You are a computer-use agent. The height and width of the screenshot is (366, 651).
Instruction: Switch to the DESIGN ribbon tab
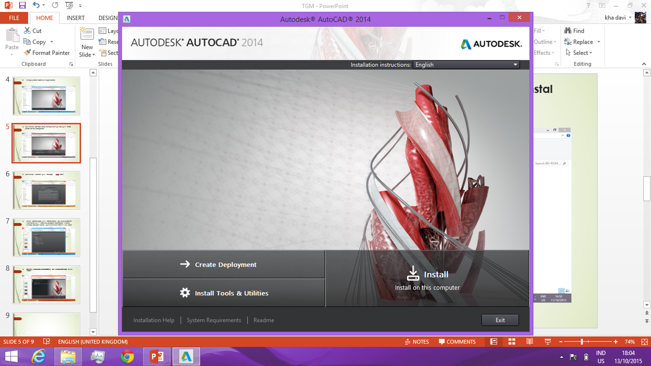click(109, 18)
